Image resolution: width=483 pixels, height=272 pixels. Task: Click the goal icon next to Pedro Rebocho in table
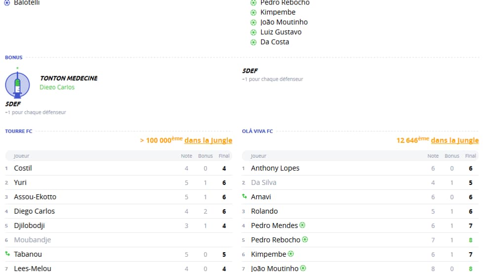click(x=305, y=239)
